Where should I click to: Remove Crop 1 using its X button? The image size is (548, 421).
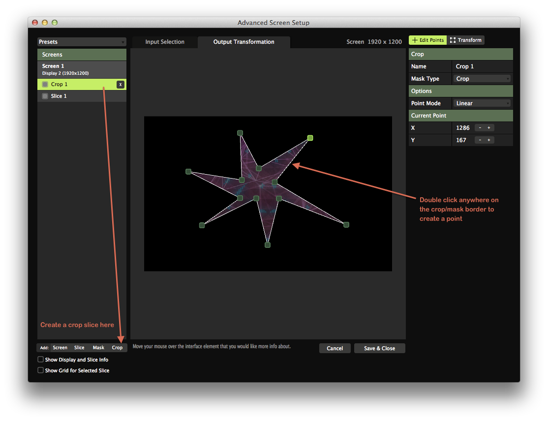coord(120,85)
